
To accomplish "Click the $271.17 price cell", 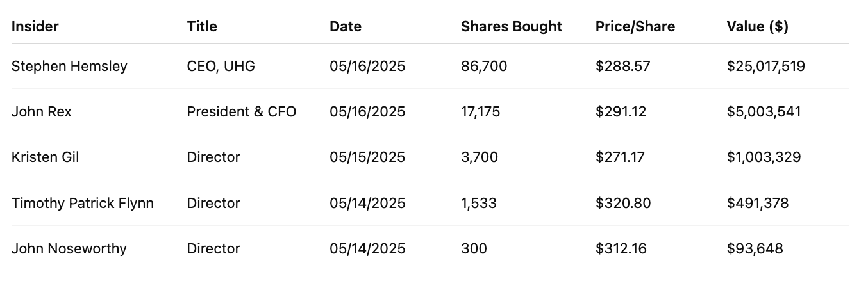I will tap(621, 157).
